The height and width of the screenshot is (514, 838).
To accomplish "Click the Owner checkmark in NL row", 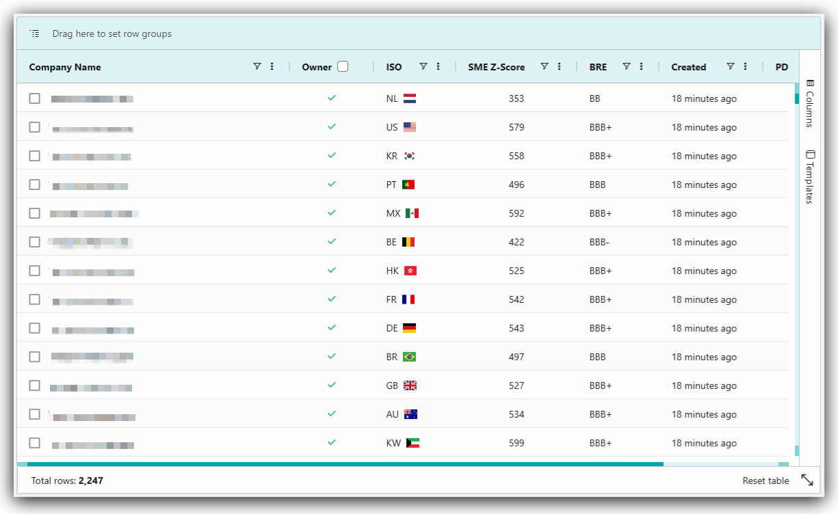I will click(332, 98).
